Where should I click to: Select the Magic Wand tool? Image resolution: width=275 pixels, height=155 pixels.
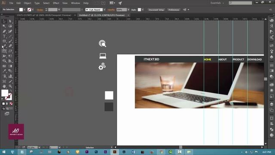coord(4,26)
